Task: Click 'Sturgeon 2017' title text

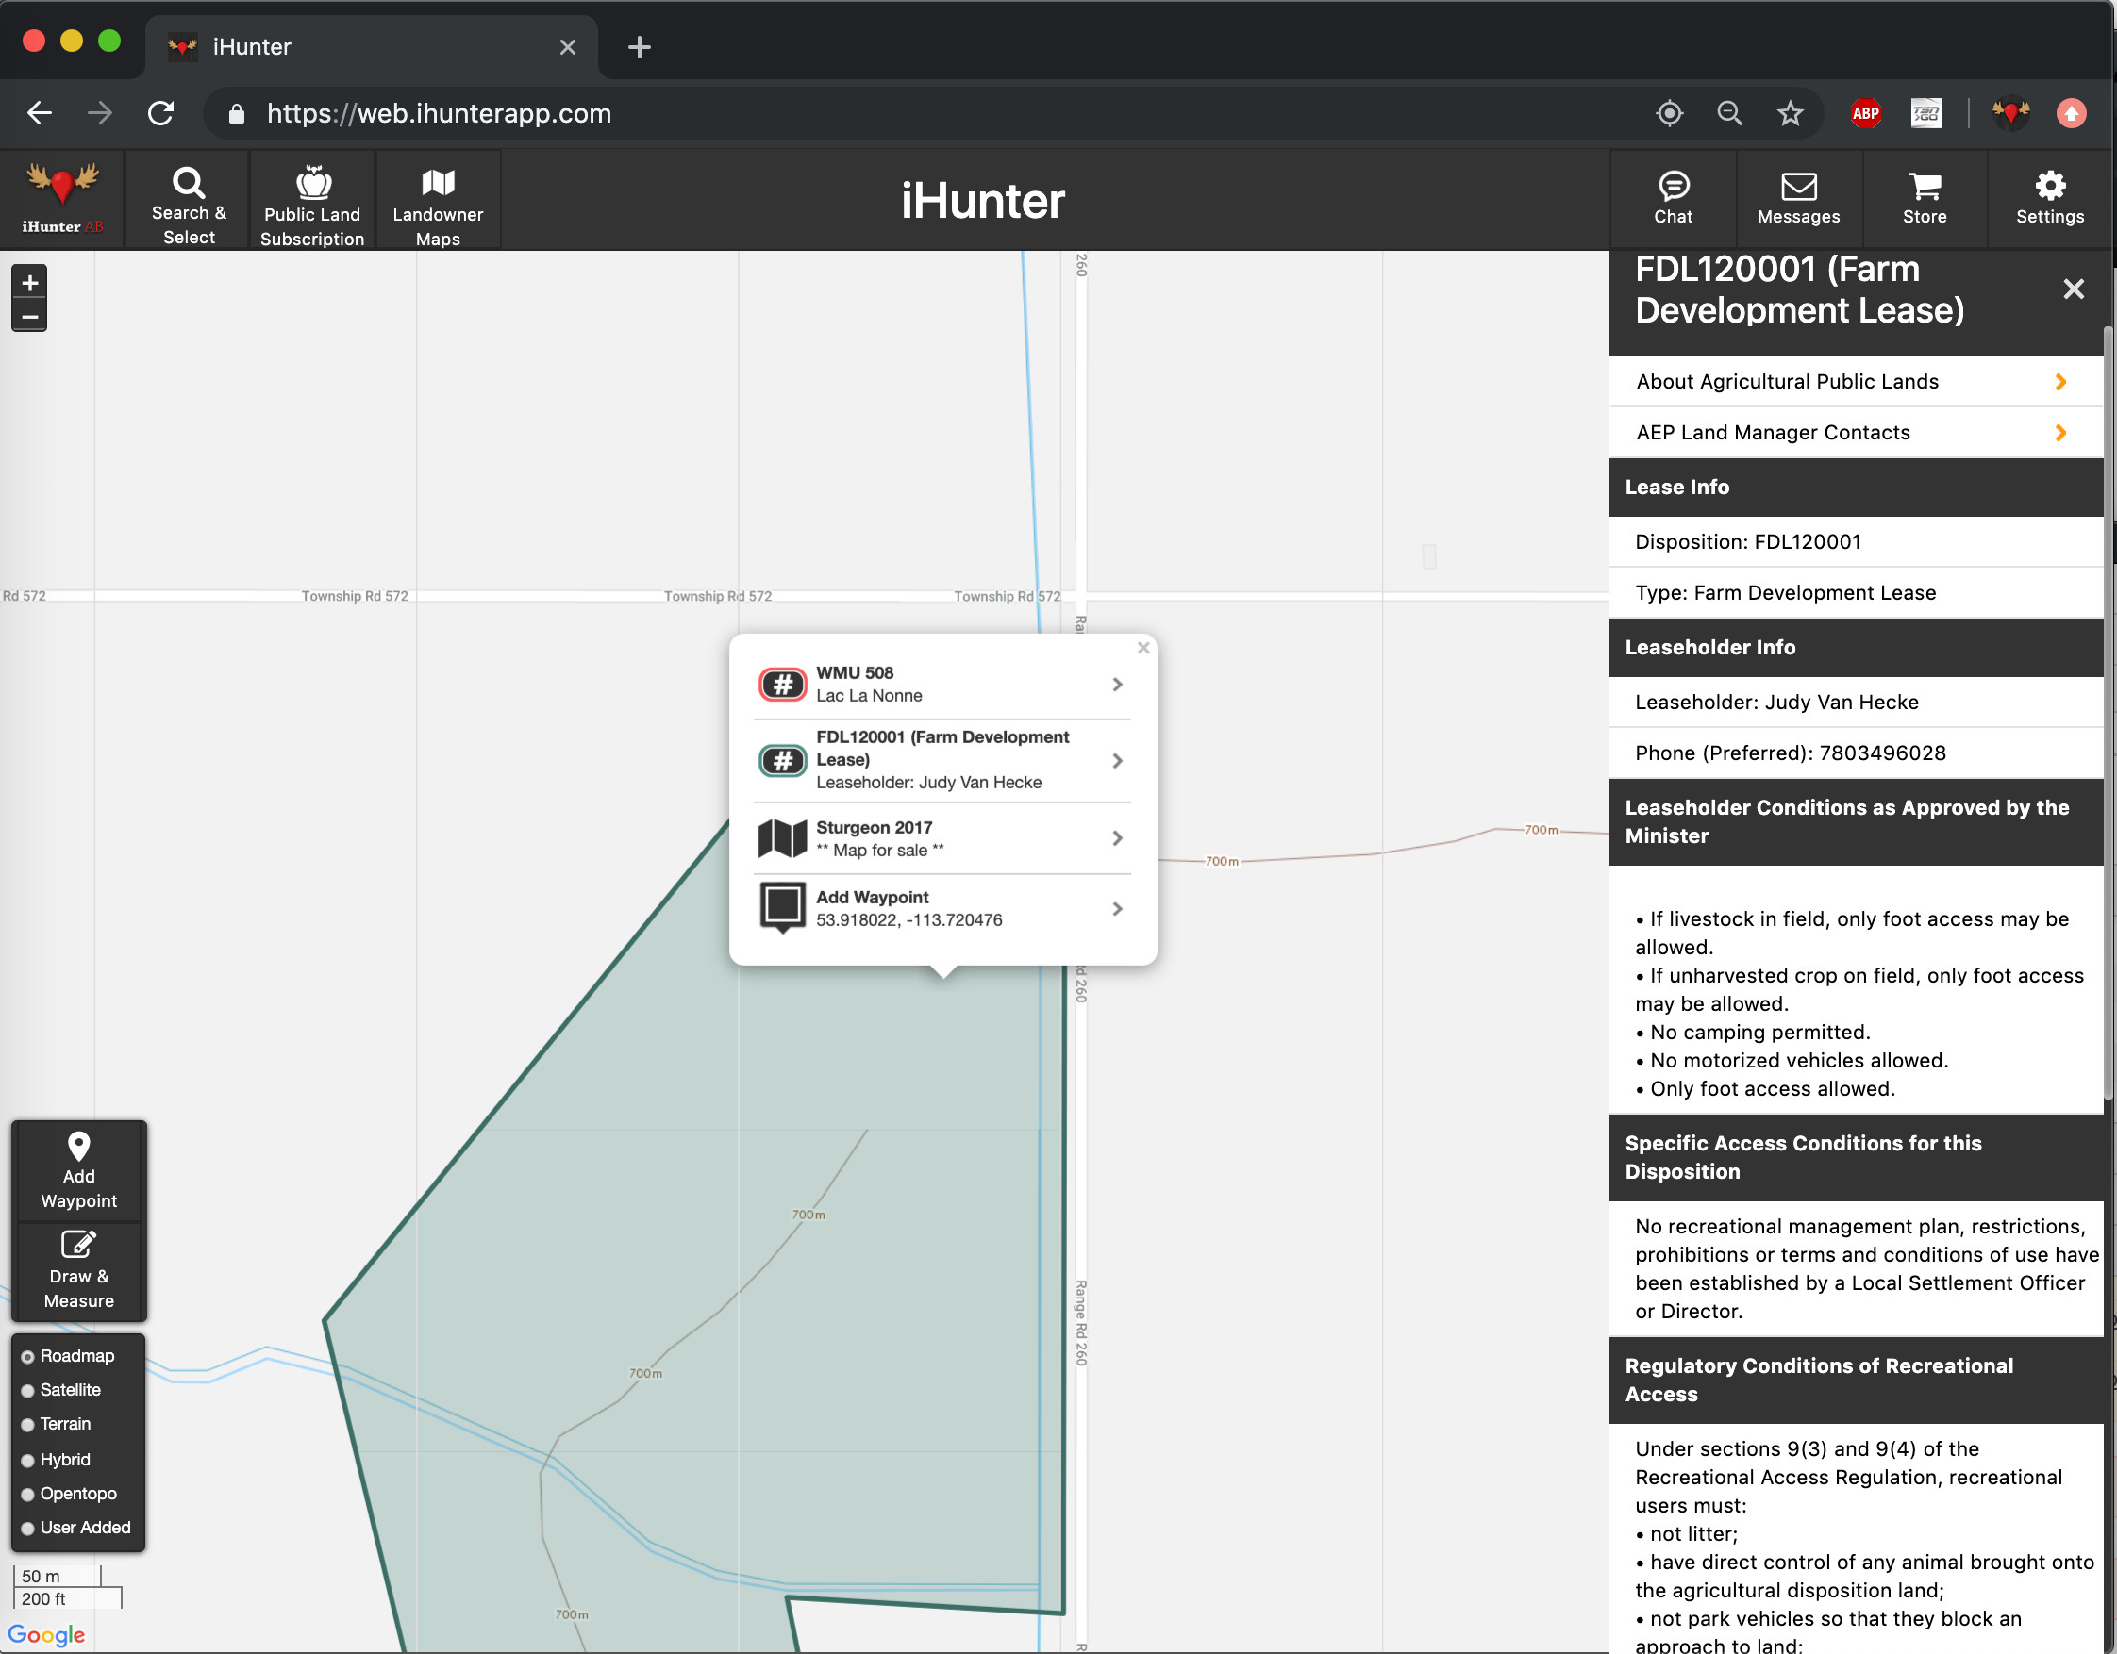Action: [874, 828]
